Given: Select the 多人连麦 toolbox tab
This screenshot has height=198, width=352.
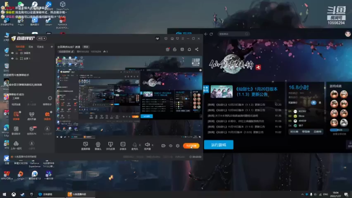Looking at the screenshot, I should pyautogui.click(x=32, y=104).
